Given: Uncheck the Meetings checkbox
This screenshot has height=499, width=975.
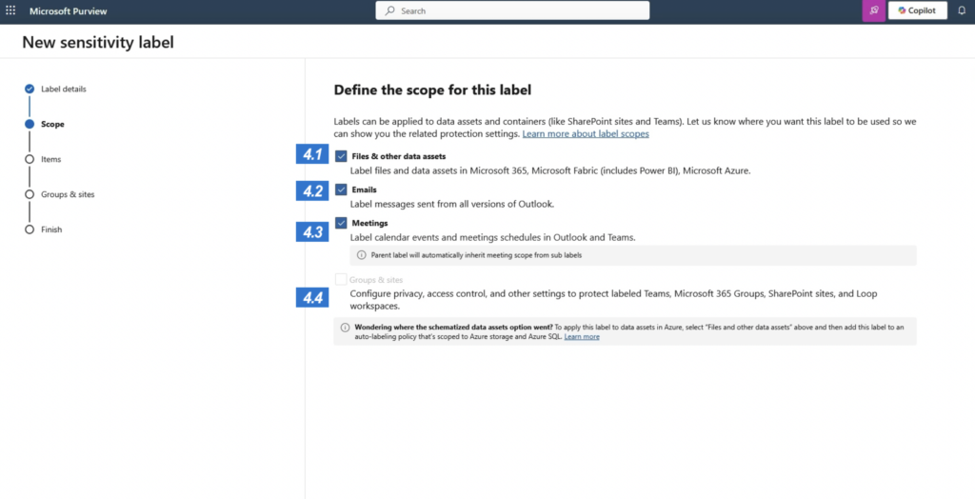Looking at the screenshot, I should point(341,223).
